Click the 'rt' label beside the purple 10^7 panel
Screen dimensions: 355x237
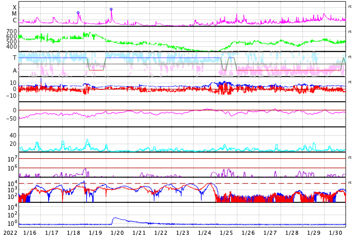tap(350, 158)
